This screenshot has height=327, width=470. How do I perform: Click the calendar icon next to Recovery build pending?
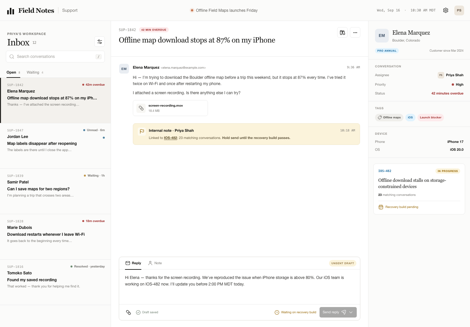point(381,207)
